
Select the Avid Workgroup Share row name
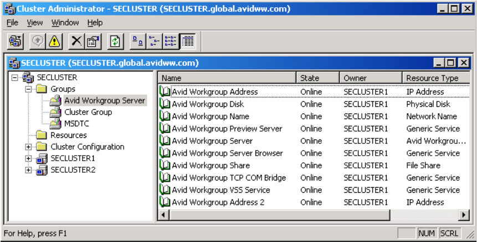pos(211,166)
